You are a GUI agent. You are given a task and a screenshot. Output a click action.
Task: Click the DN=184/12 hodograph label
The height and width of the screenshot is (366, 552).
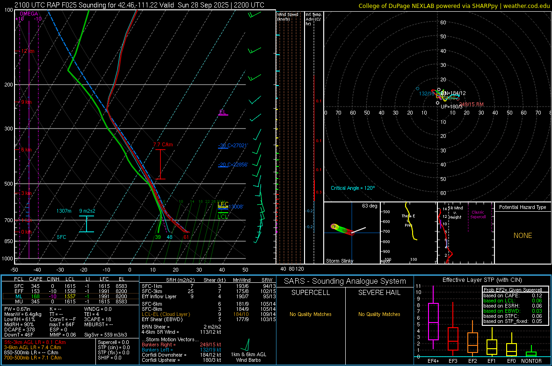[x=453, y=93]
